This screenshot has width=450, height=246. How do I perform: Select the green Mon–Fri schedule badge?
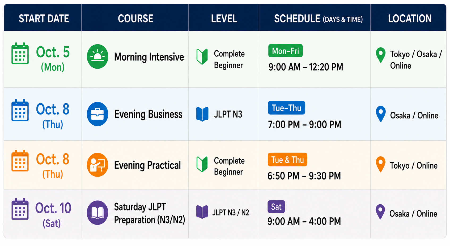pos(286,51)
